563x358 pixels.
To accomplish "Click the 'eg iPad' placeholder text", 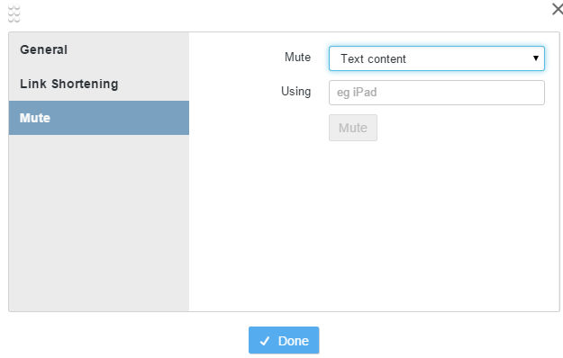I will 357,93.
